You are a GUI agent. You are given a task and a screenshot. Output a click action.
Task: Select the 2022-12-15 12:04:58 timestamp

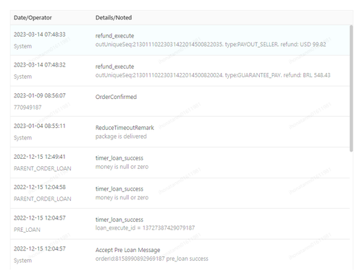(x=40, y=187)
